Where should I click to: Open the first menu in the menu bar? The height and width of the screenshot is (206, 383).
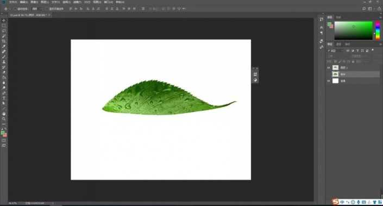[13, 2]
